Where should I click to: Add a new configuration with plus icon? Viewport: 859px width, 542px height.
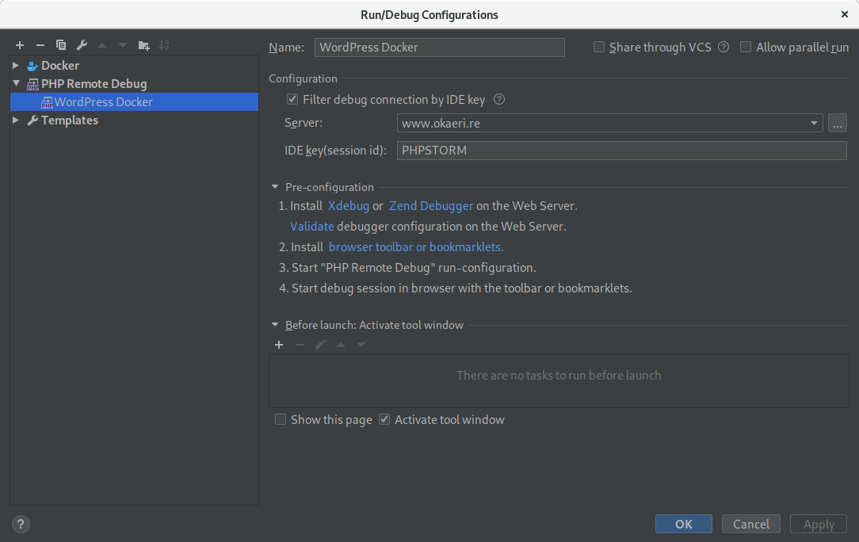pos(20,45)
